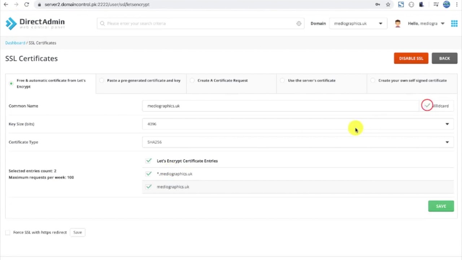Open the Chrome profile avatar
462x260 pixels.
point(446,4)
